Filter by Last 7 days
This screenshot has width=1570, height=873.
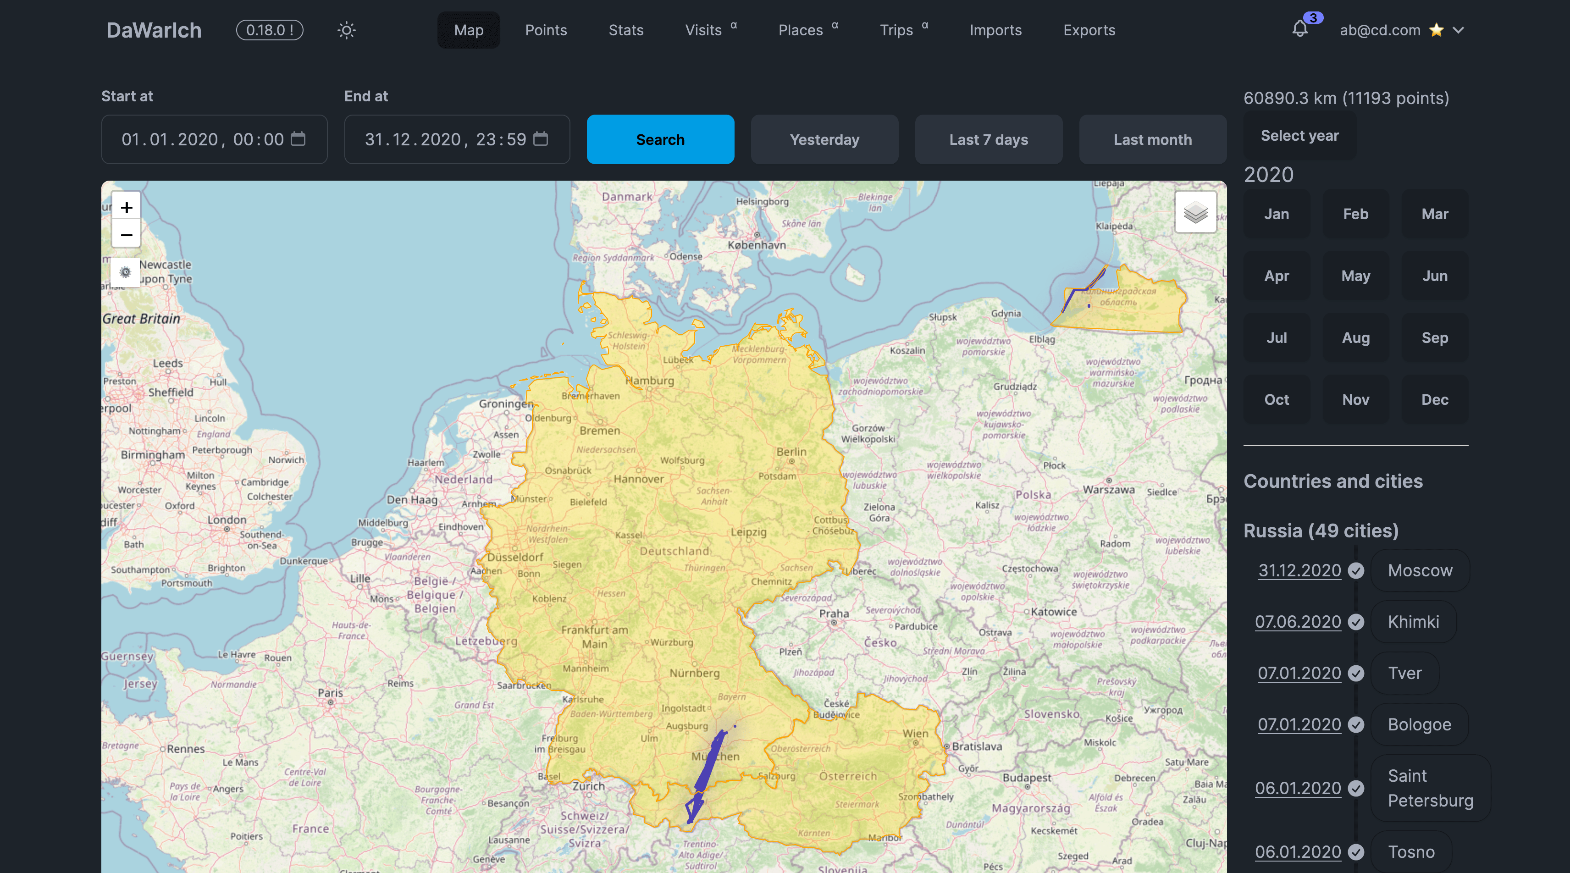[x=988, y=139]
